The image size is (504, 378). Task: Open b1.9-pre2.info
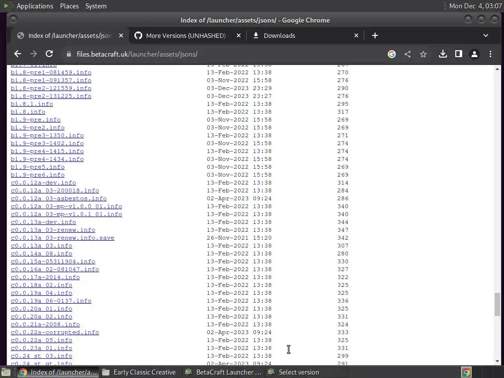pos(37,127)
